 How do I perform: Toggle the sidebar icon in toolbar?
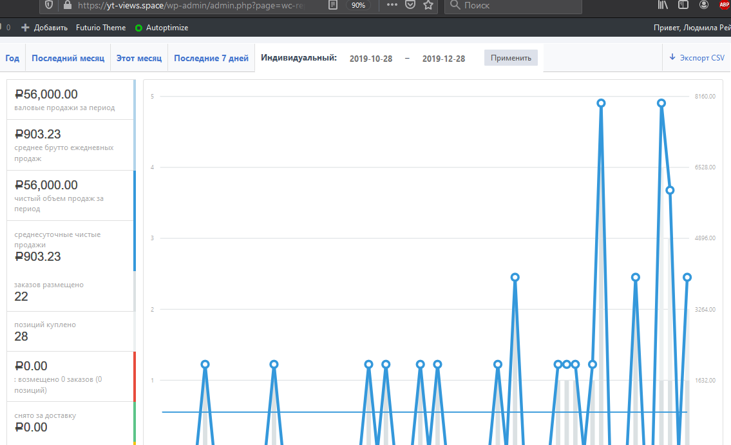click(x=683, y=5)
